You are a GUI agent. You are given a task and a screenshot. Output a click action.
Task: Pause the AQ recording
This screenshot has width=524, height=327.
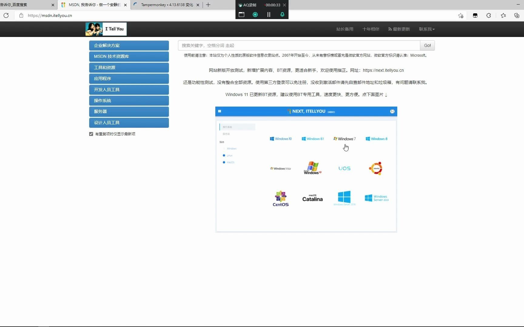click(269, 15)
